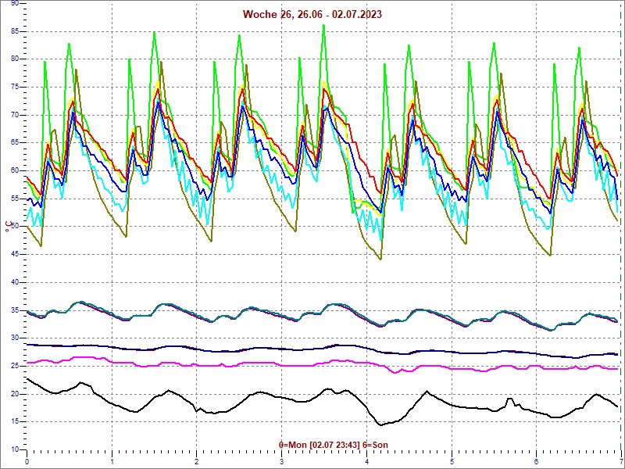Select the x-axis day label 1
625x469 pixels.
[112, 462]
